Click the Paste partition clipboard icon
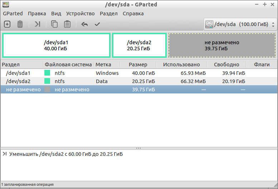Viewport: 278px width, 189px height. coord(67,24)
